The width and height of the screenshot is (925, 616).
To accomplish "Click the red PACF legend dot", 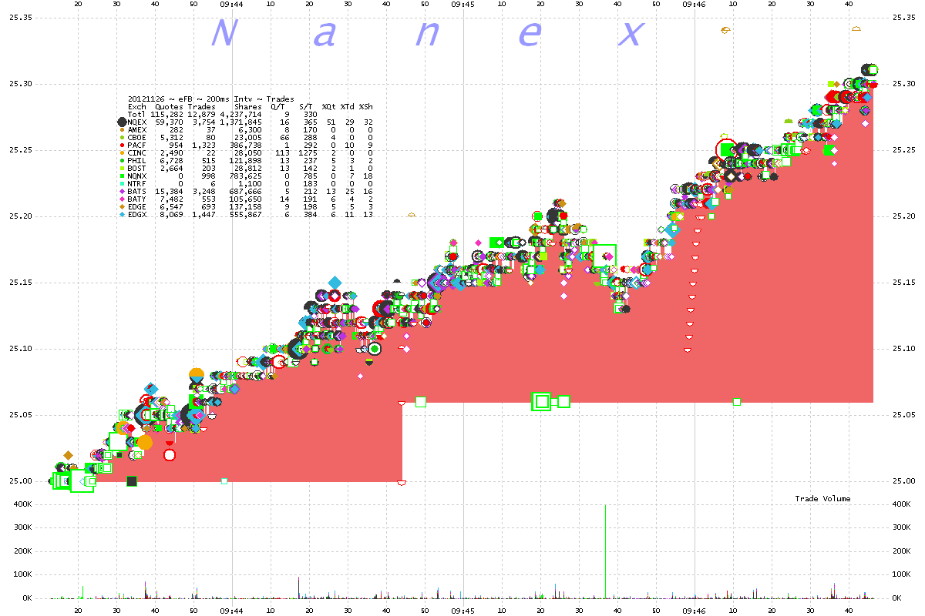I will tap(122, 145).
